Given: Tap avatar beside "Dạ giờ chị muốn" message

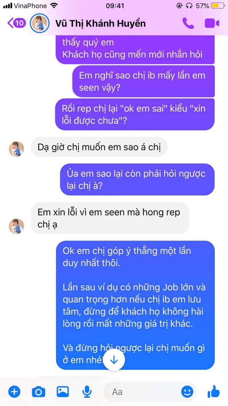Looking at the screenshot, I should [16, 149].
